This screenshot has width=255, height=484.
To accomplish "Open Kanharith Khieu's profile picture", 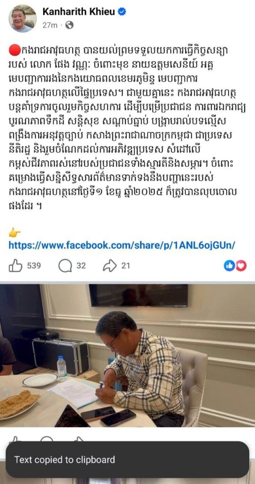I will coord(22,18).
